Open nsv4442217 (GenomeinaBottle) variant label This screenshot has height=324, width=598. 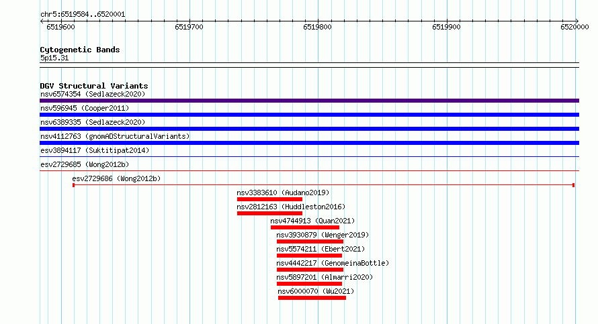click(333, 263)
